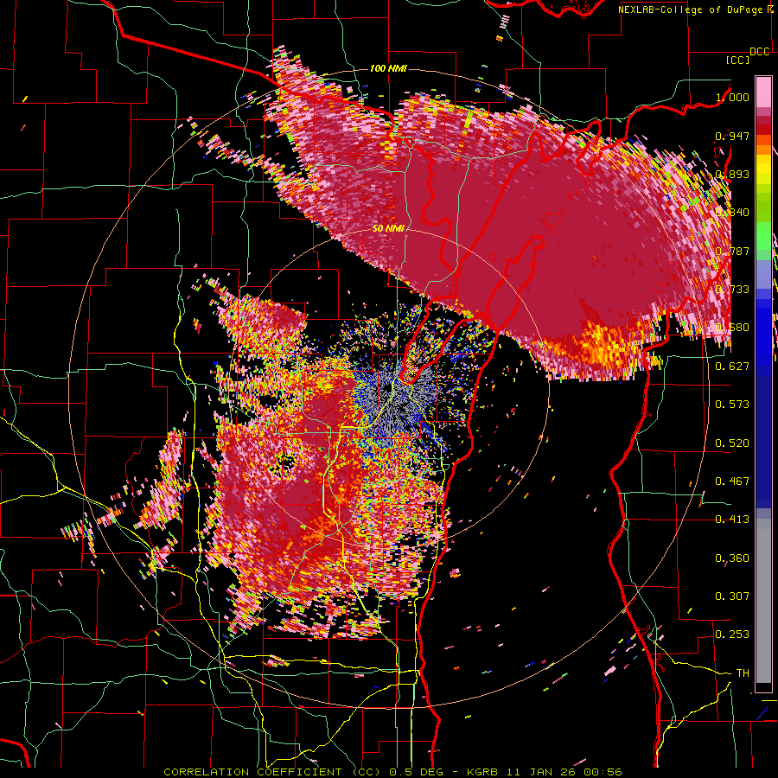Screen dimensions: 778x778
Task: Select the 0.947 legend value
Action: pyautogui.click(x=732, y=136)
